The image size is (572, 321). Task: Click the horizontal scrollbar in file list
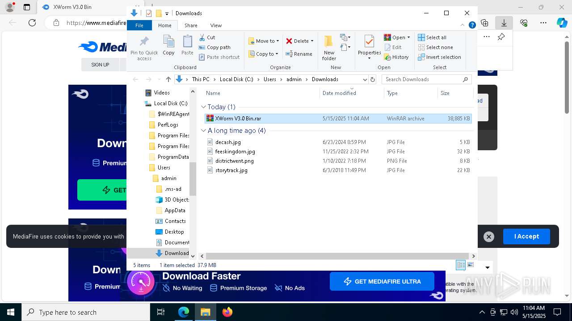[337, 256]
